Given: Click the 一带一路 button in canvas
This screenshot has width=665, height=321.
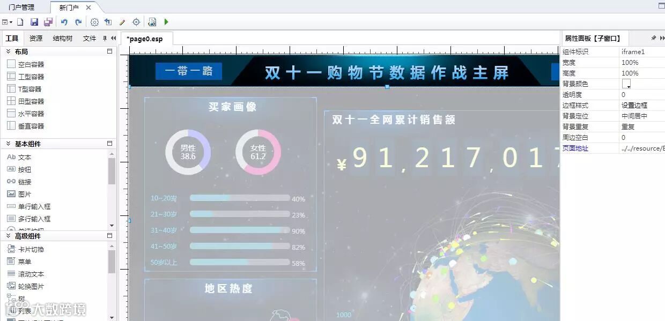Looking at the screenshot, I should pos(189,71).
